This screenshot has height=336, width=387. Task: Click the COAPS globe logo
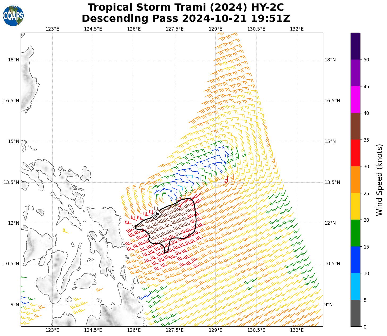(x=13, y=16)
